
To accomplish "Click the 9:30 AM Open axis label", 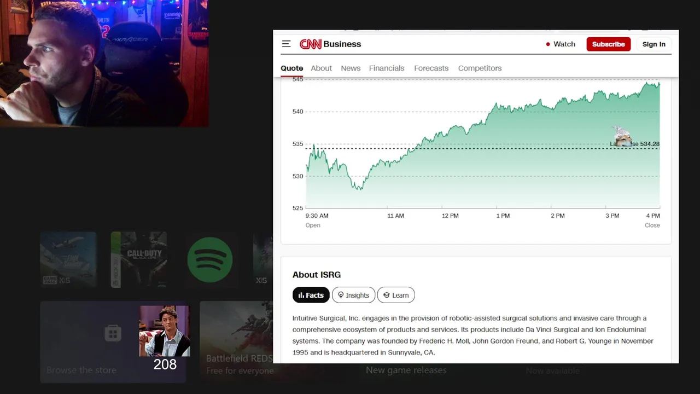I will tap(317, 220).
